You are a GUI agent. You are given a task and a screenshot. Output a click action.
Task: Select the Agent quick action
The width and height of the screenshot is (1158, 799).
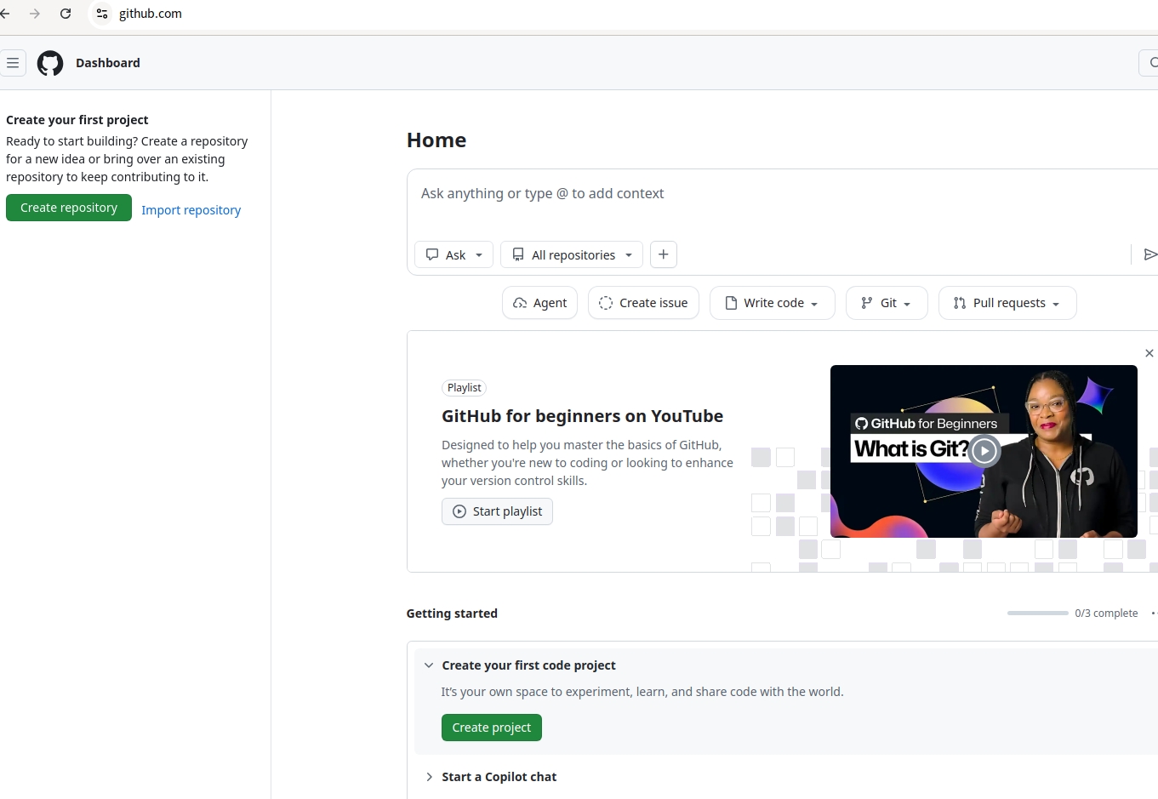pos(540,303)
